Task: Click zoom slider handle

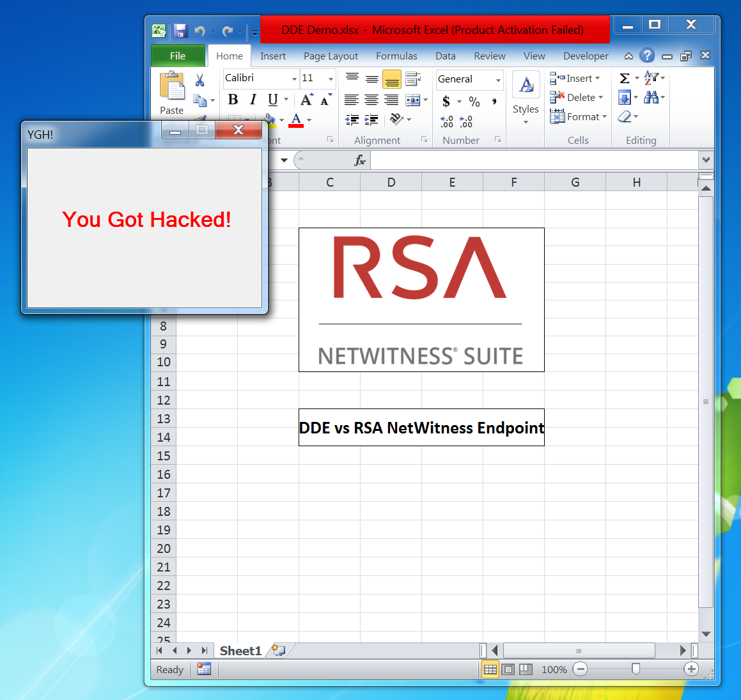Action: [636, 669]
